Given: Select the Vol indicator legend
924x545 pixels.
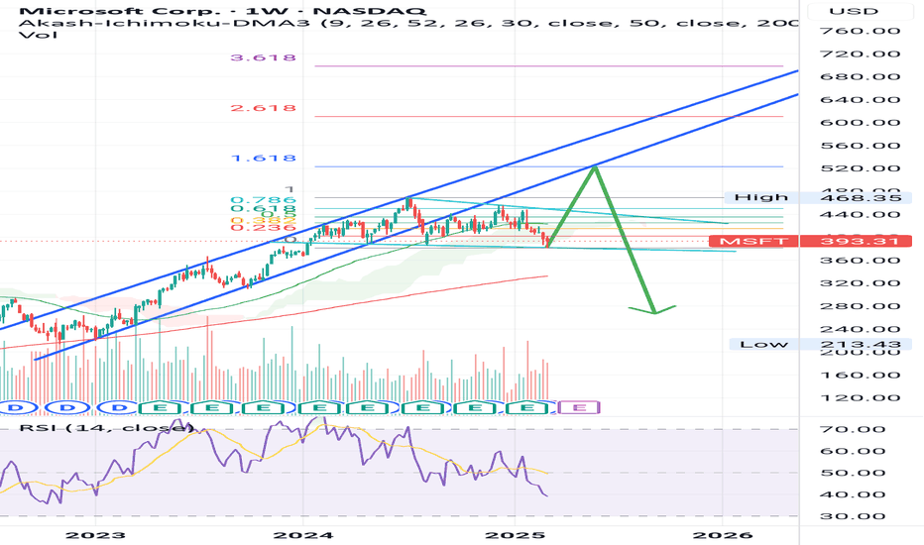Looking at the screenshot, I should pyautogui.click(x=39, y=35).
